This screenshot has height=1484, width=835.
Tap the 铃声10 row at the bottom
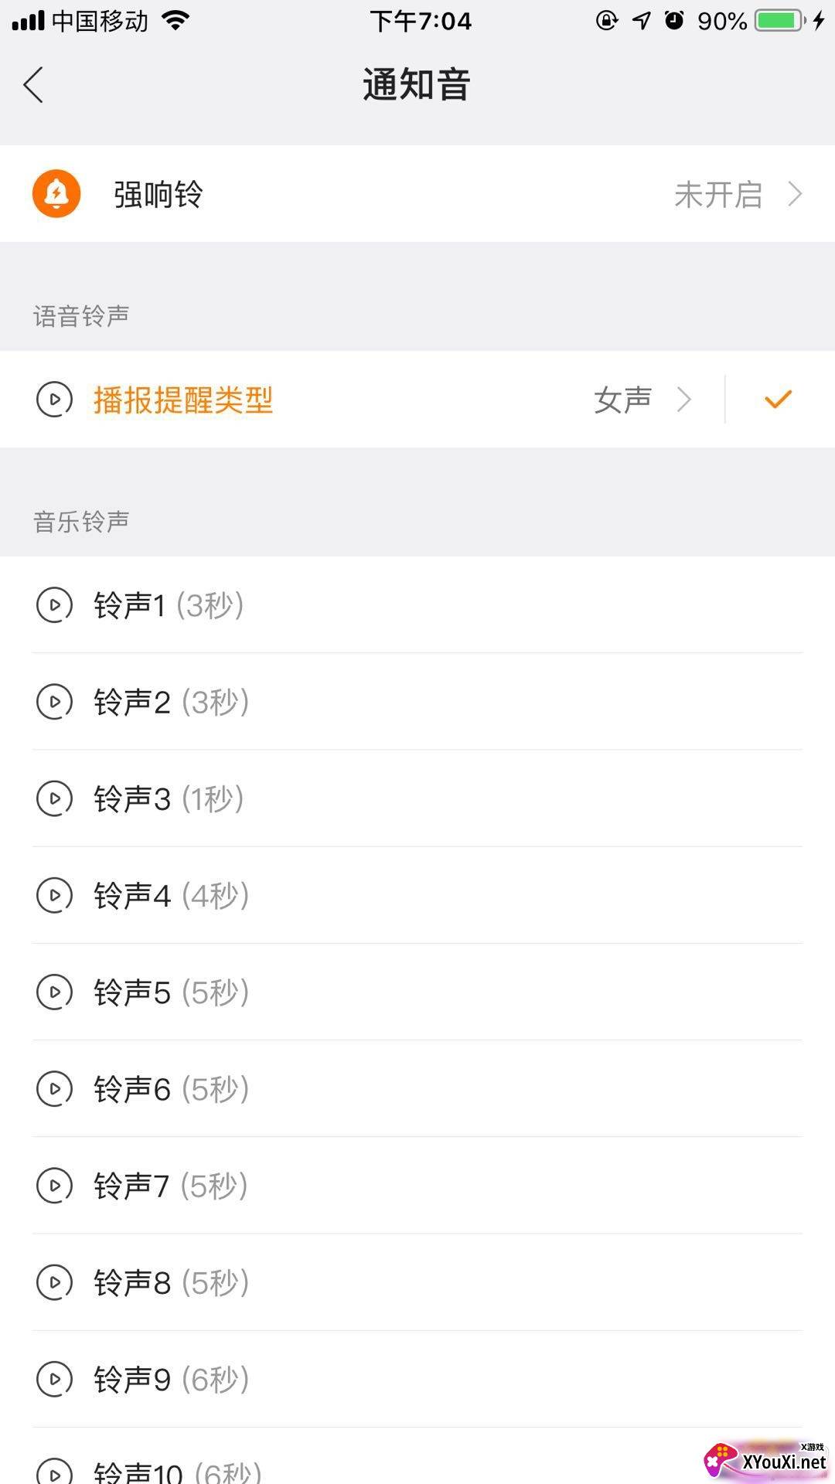point(178,1469)
